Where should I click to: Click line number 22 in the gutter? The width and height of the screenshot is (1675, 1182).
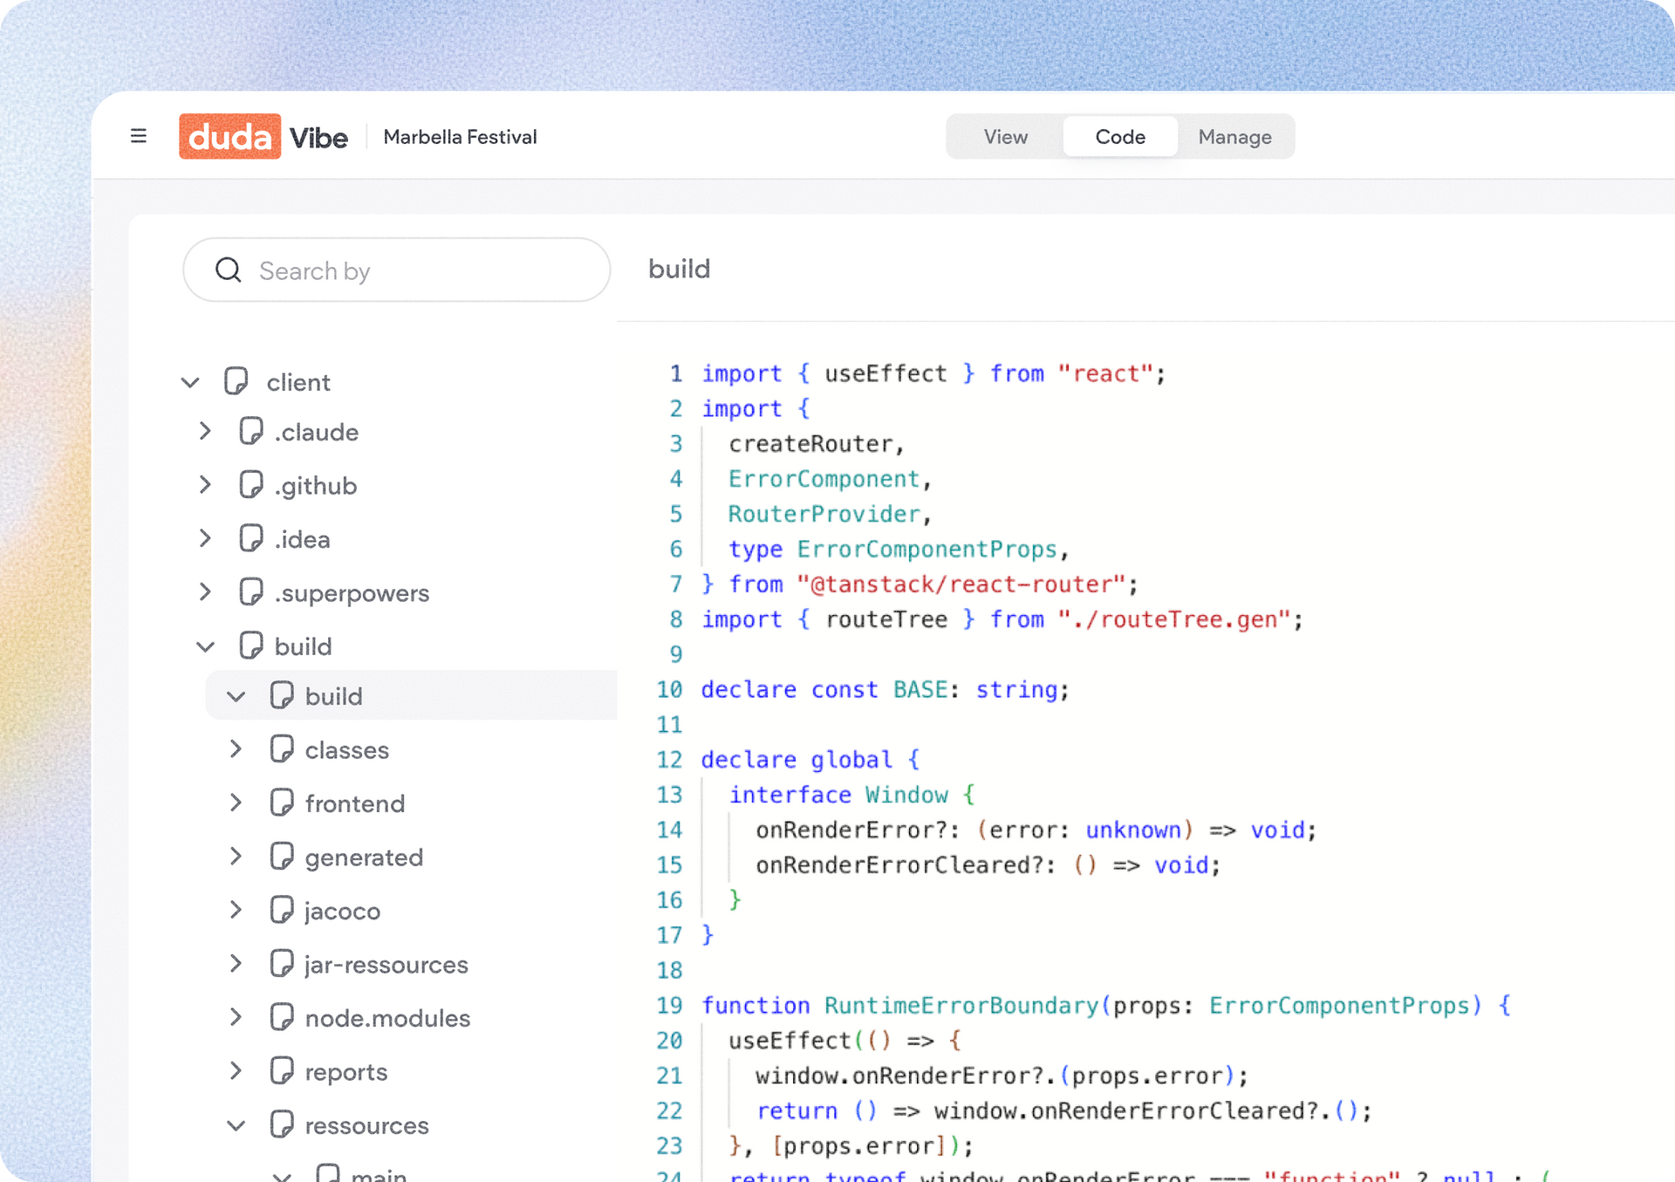(669, 1110)
